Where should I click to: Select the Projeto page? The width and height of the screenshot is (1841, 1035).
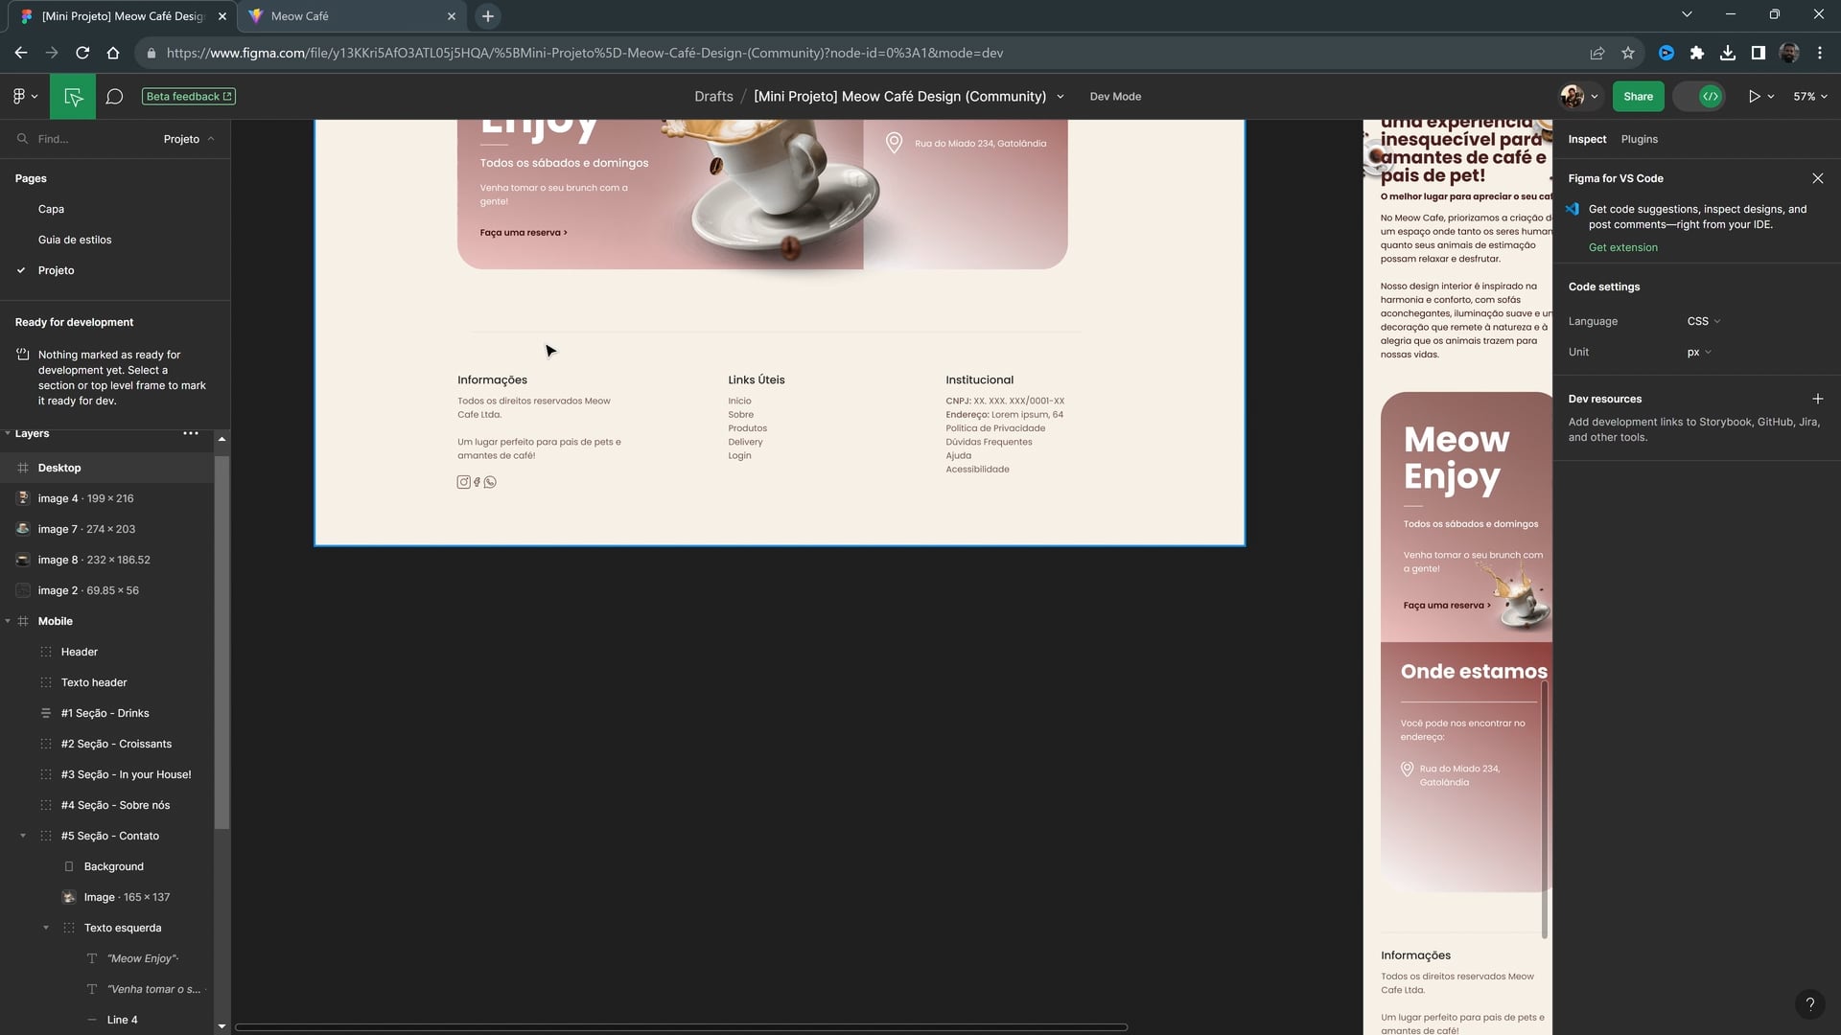(x=56, y=270)
